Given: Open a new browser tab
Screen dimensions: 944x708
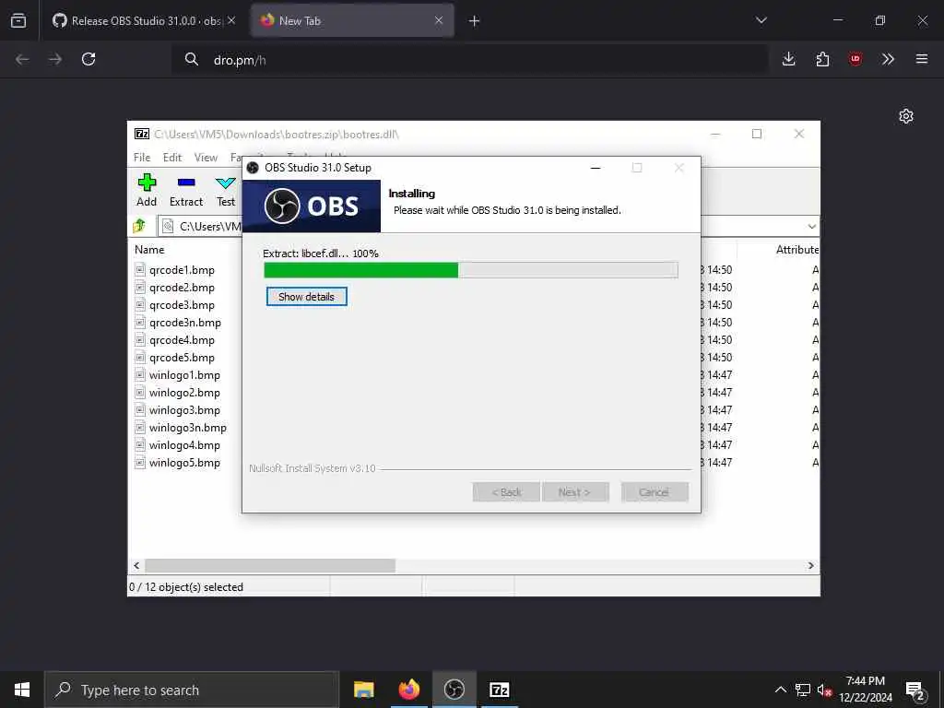Looking at the screenshot, I should pyautogui.click(x=475, y=21).
